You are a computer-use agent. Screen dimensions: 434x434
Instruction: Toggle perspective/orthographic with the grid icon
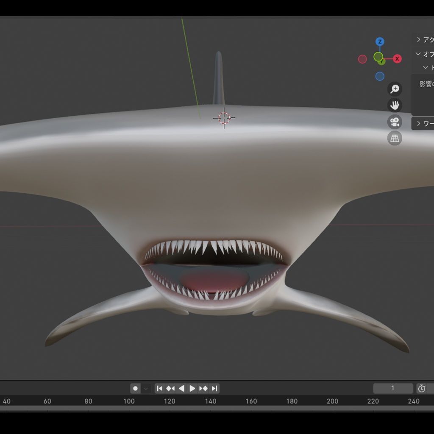[x=394, y=138]
